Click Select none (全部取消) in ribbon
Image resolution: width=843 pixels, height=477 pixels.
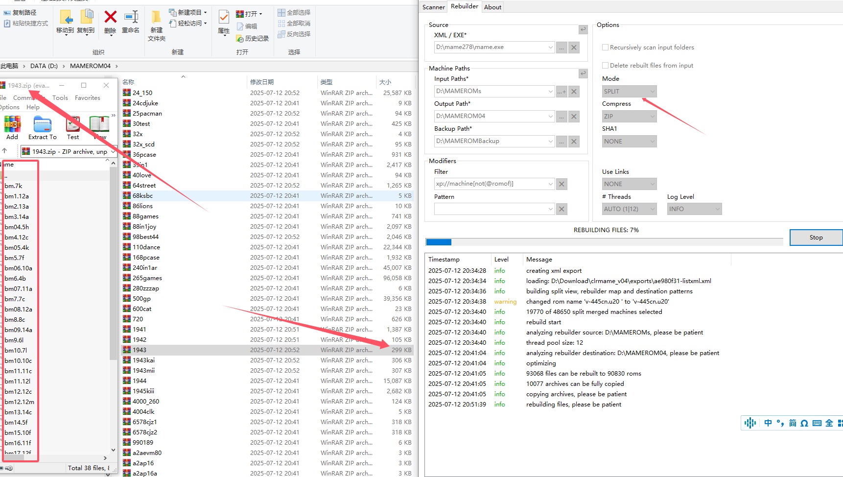click(294, 23)
